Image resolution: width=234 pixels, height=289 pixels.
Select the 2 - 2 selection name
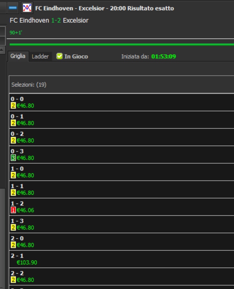[x=17, y=273]
